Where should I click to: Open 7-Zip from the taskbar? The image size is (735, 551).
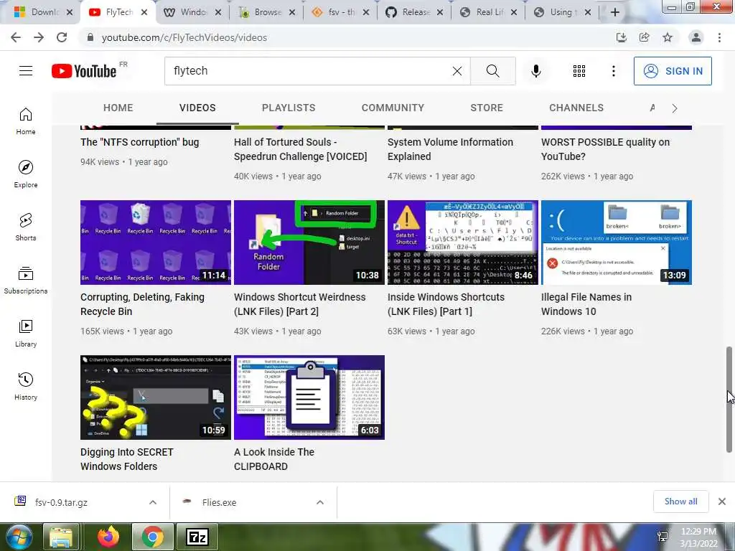197,537
